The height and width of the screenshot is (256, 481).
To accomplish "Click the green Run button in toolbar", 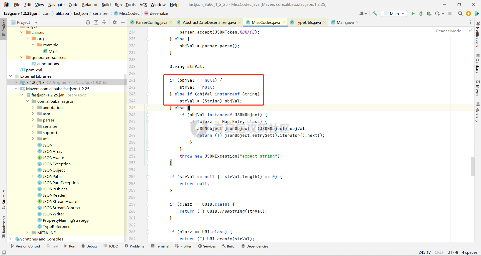I will coord(413,14).
